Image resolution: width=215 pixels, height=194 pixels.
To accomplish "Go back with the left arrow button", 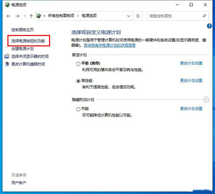I will (8, 16).
